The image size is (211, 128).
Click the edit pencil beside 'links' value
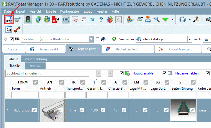tap(82, 110)
